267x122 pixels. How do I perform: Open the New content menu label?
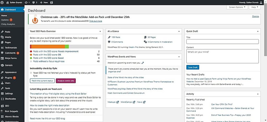point(46,3)
